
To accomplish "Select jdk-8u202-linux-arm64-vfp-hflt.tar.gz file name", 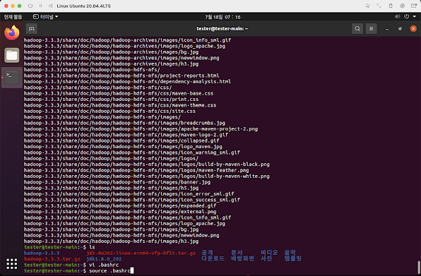I will (141, 253).
